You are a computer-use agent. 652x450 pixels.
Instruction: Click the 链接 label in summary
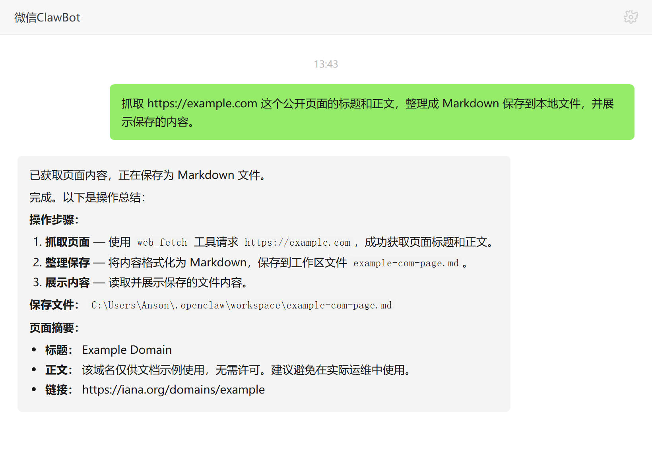pyautogui.click(x=59, y=390)
